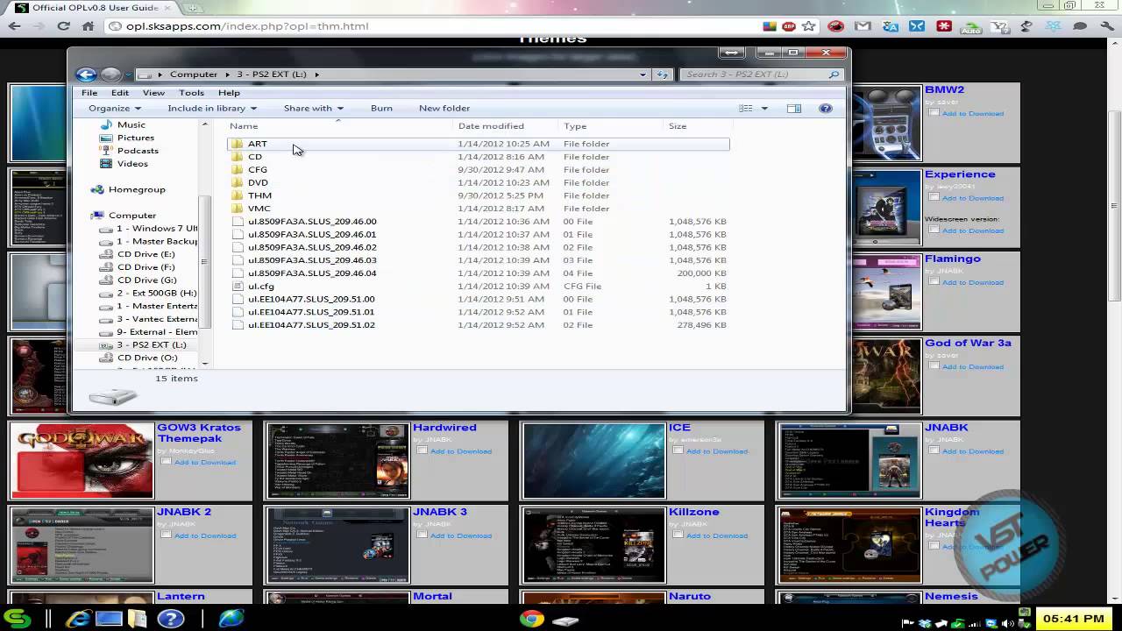Open the View menu
This screenshot has height=631, width=1122.
tap(153, 92)
